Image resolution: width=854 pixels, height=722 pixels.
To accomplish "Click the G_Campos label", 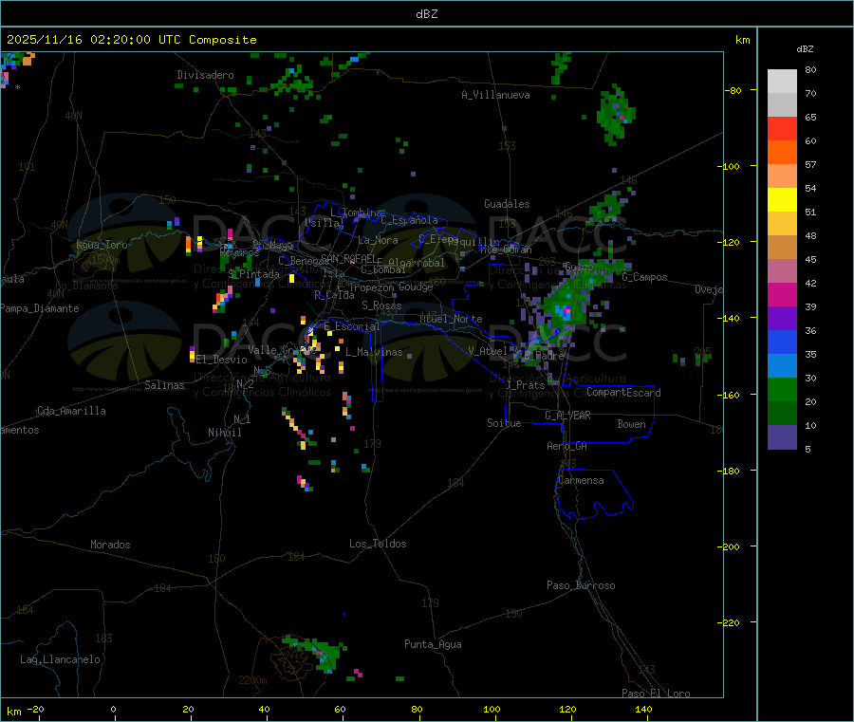I will coord(645,277).
